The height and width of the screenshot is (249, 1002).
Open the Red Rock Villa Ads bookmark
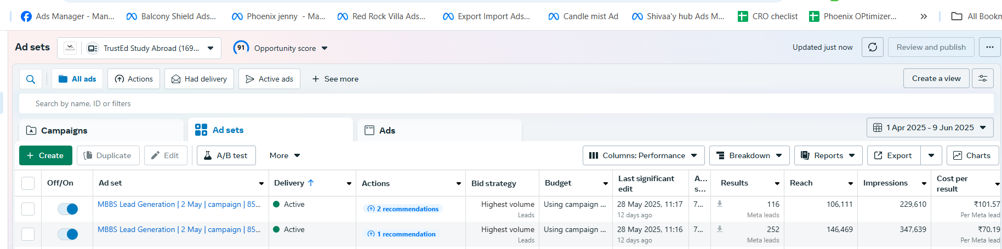click(382, 16)
